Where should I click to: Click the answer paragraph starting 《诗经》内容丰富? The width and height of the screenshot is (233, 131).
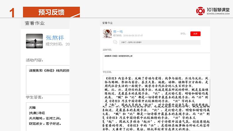156,82
